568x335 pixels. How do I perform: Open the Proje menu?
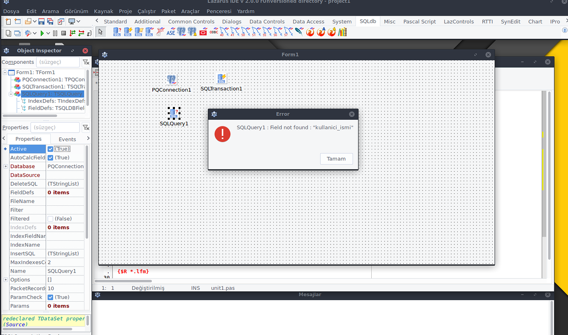(x=126, y=11)
